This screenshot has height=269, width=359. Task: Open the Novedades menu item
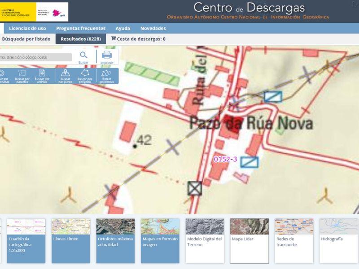coord(153,28)
